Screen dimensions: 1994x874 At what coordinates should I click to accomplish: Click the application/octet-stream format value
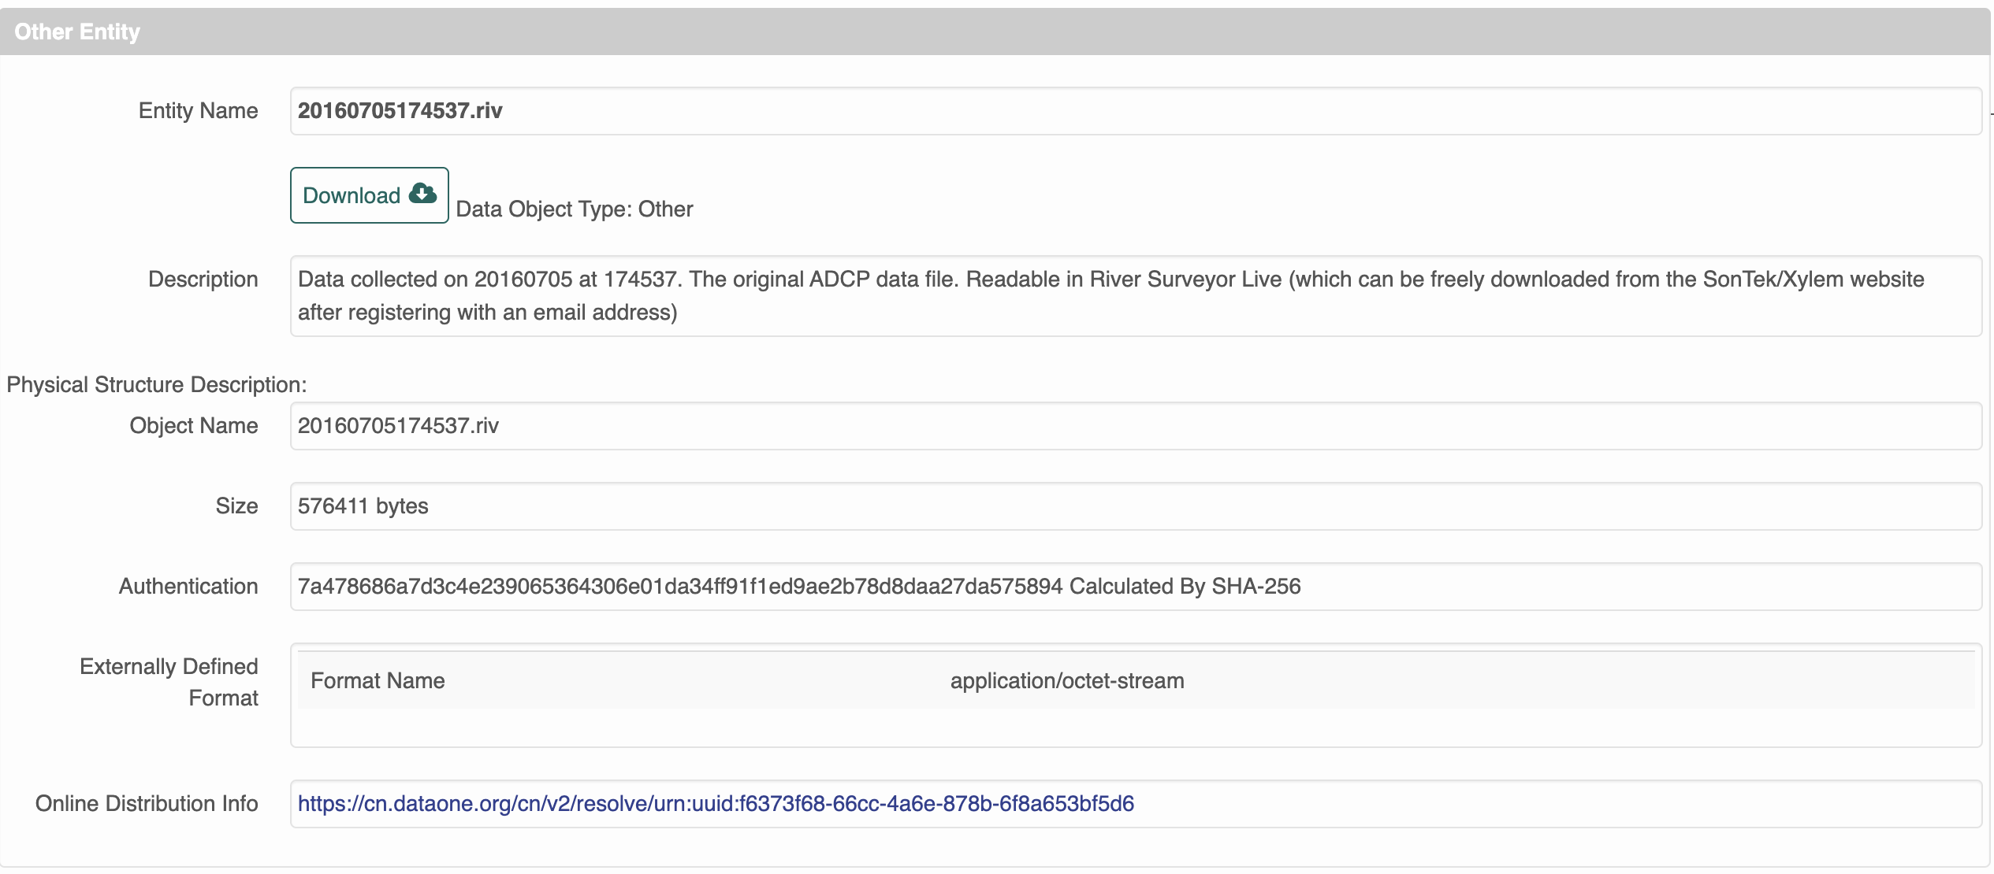tap(1066, 680)
